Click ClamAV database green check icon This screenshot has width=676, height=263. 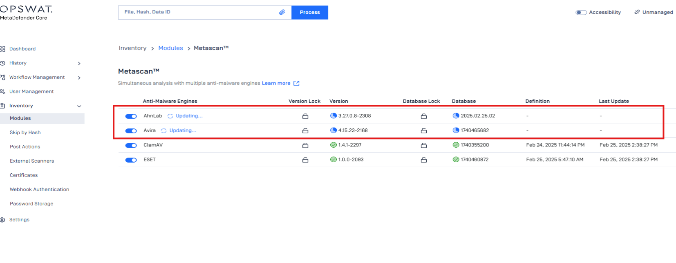click(456, 145)
